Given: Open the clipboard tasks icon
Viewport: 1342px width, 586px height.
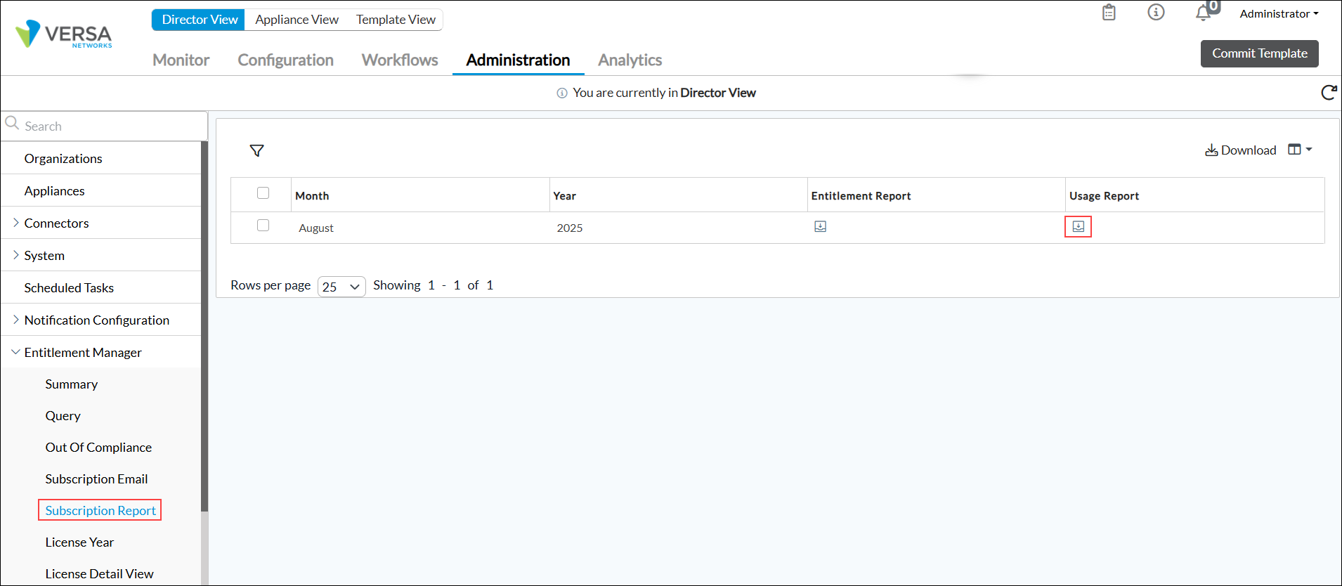Looking at the screenshot, I should [x=1109, y=13].
